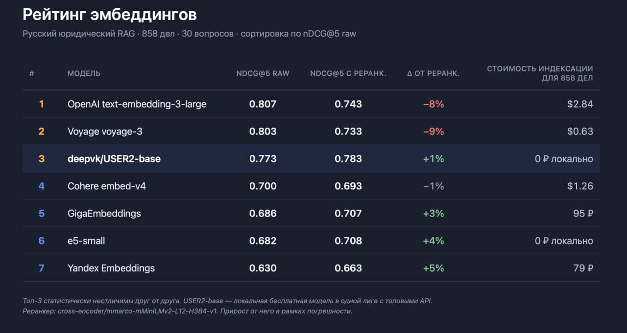Click the footnote starting 'Реранкер: cross-encoder/mmarco'
627x333 pixels.
pyautogui.click(x=188, y=311)
